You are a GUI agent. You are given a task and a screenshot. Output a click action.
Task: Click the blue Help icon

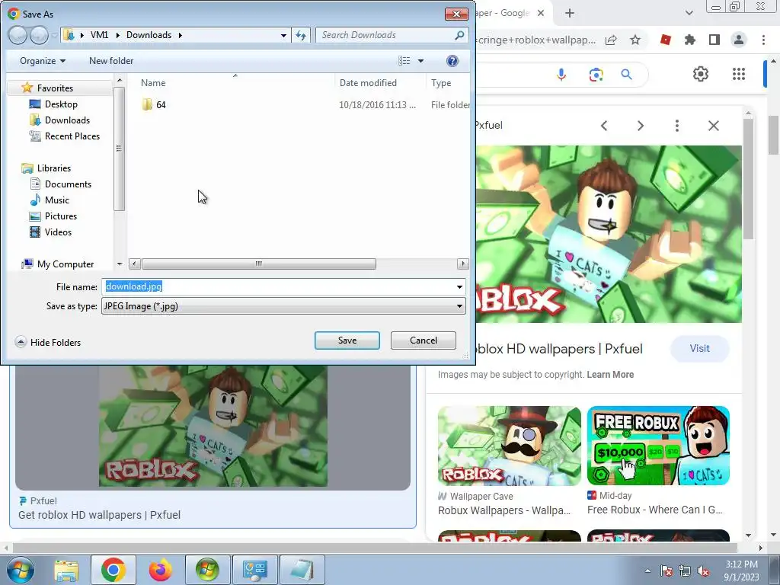point(452,61)
